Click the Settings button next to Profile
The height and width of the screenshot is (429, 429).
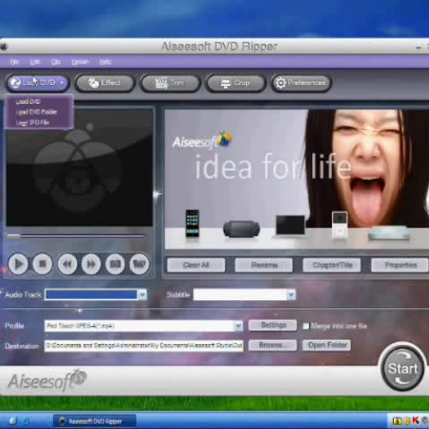[273, 325]
